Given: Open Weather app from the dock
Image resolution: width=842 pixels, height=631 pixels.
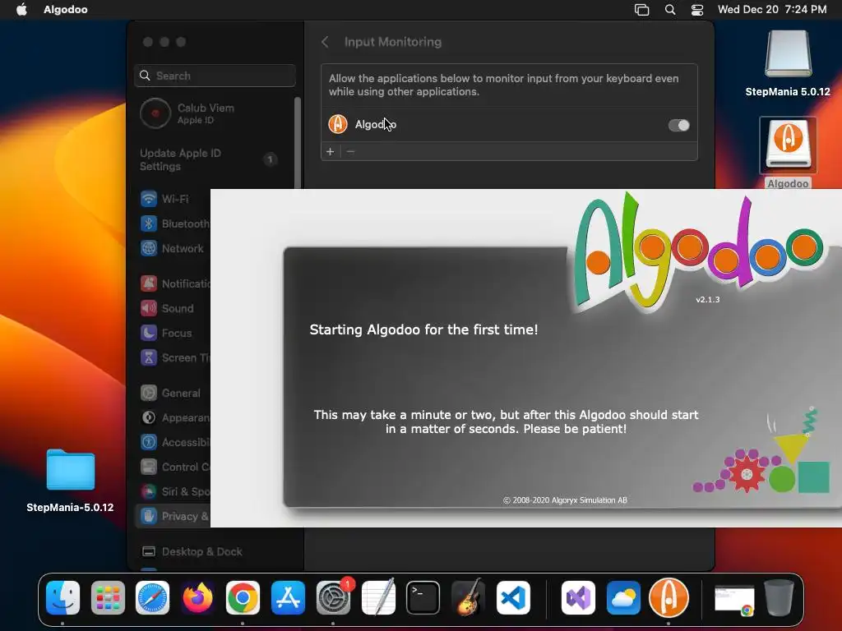Looking at the screenshot, I should point(623,597).
